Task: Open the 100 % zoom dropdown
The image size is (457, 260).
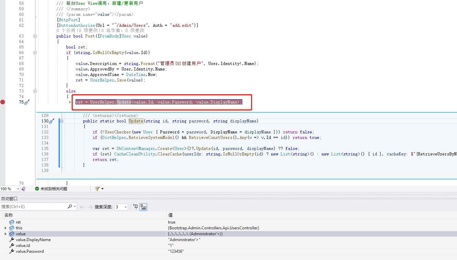Action: 18,189
